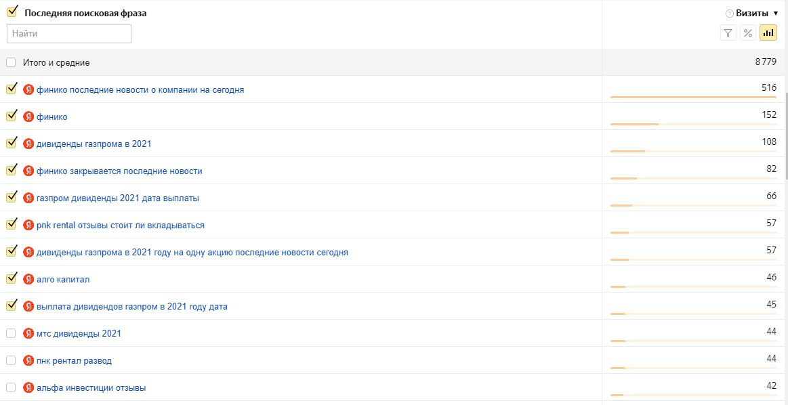Click Yandex icon beside 'финико' row
788x405 pixels.
28,116
